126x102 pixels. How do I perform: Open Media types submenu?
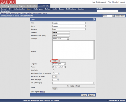(38, 9)
